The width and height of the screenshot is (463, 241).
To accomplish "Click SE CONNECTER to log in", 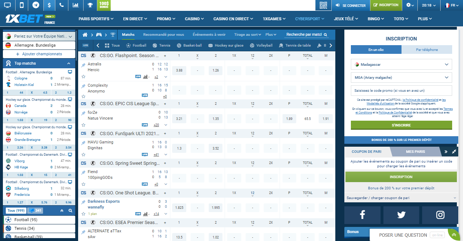I will [351, 5].
